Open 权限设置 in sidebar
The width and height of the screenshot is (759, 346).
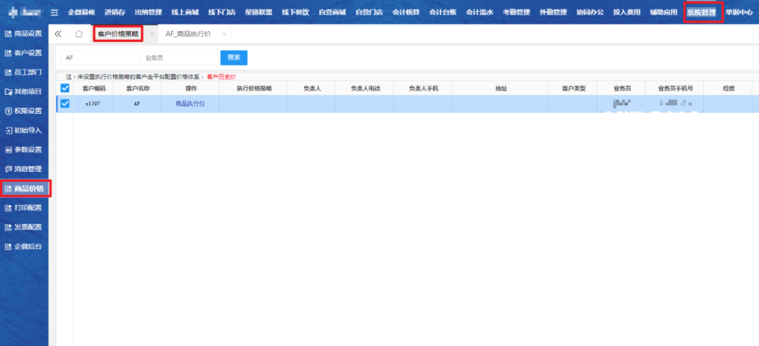point(24,111)
